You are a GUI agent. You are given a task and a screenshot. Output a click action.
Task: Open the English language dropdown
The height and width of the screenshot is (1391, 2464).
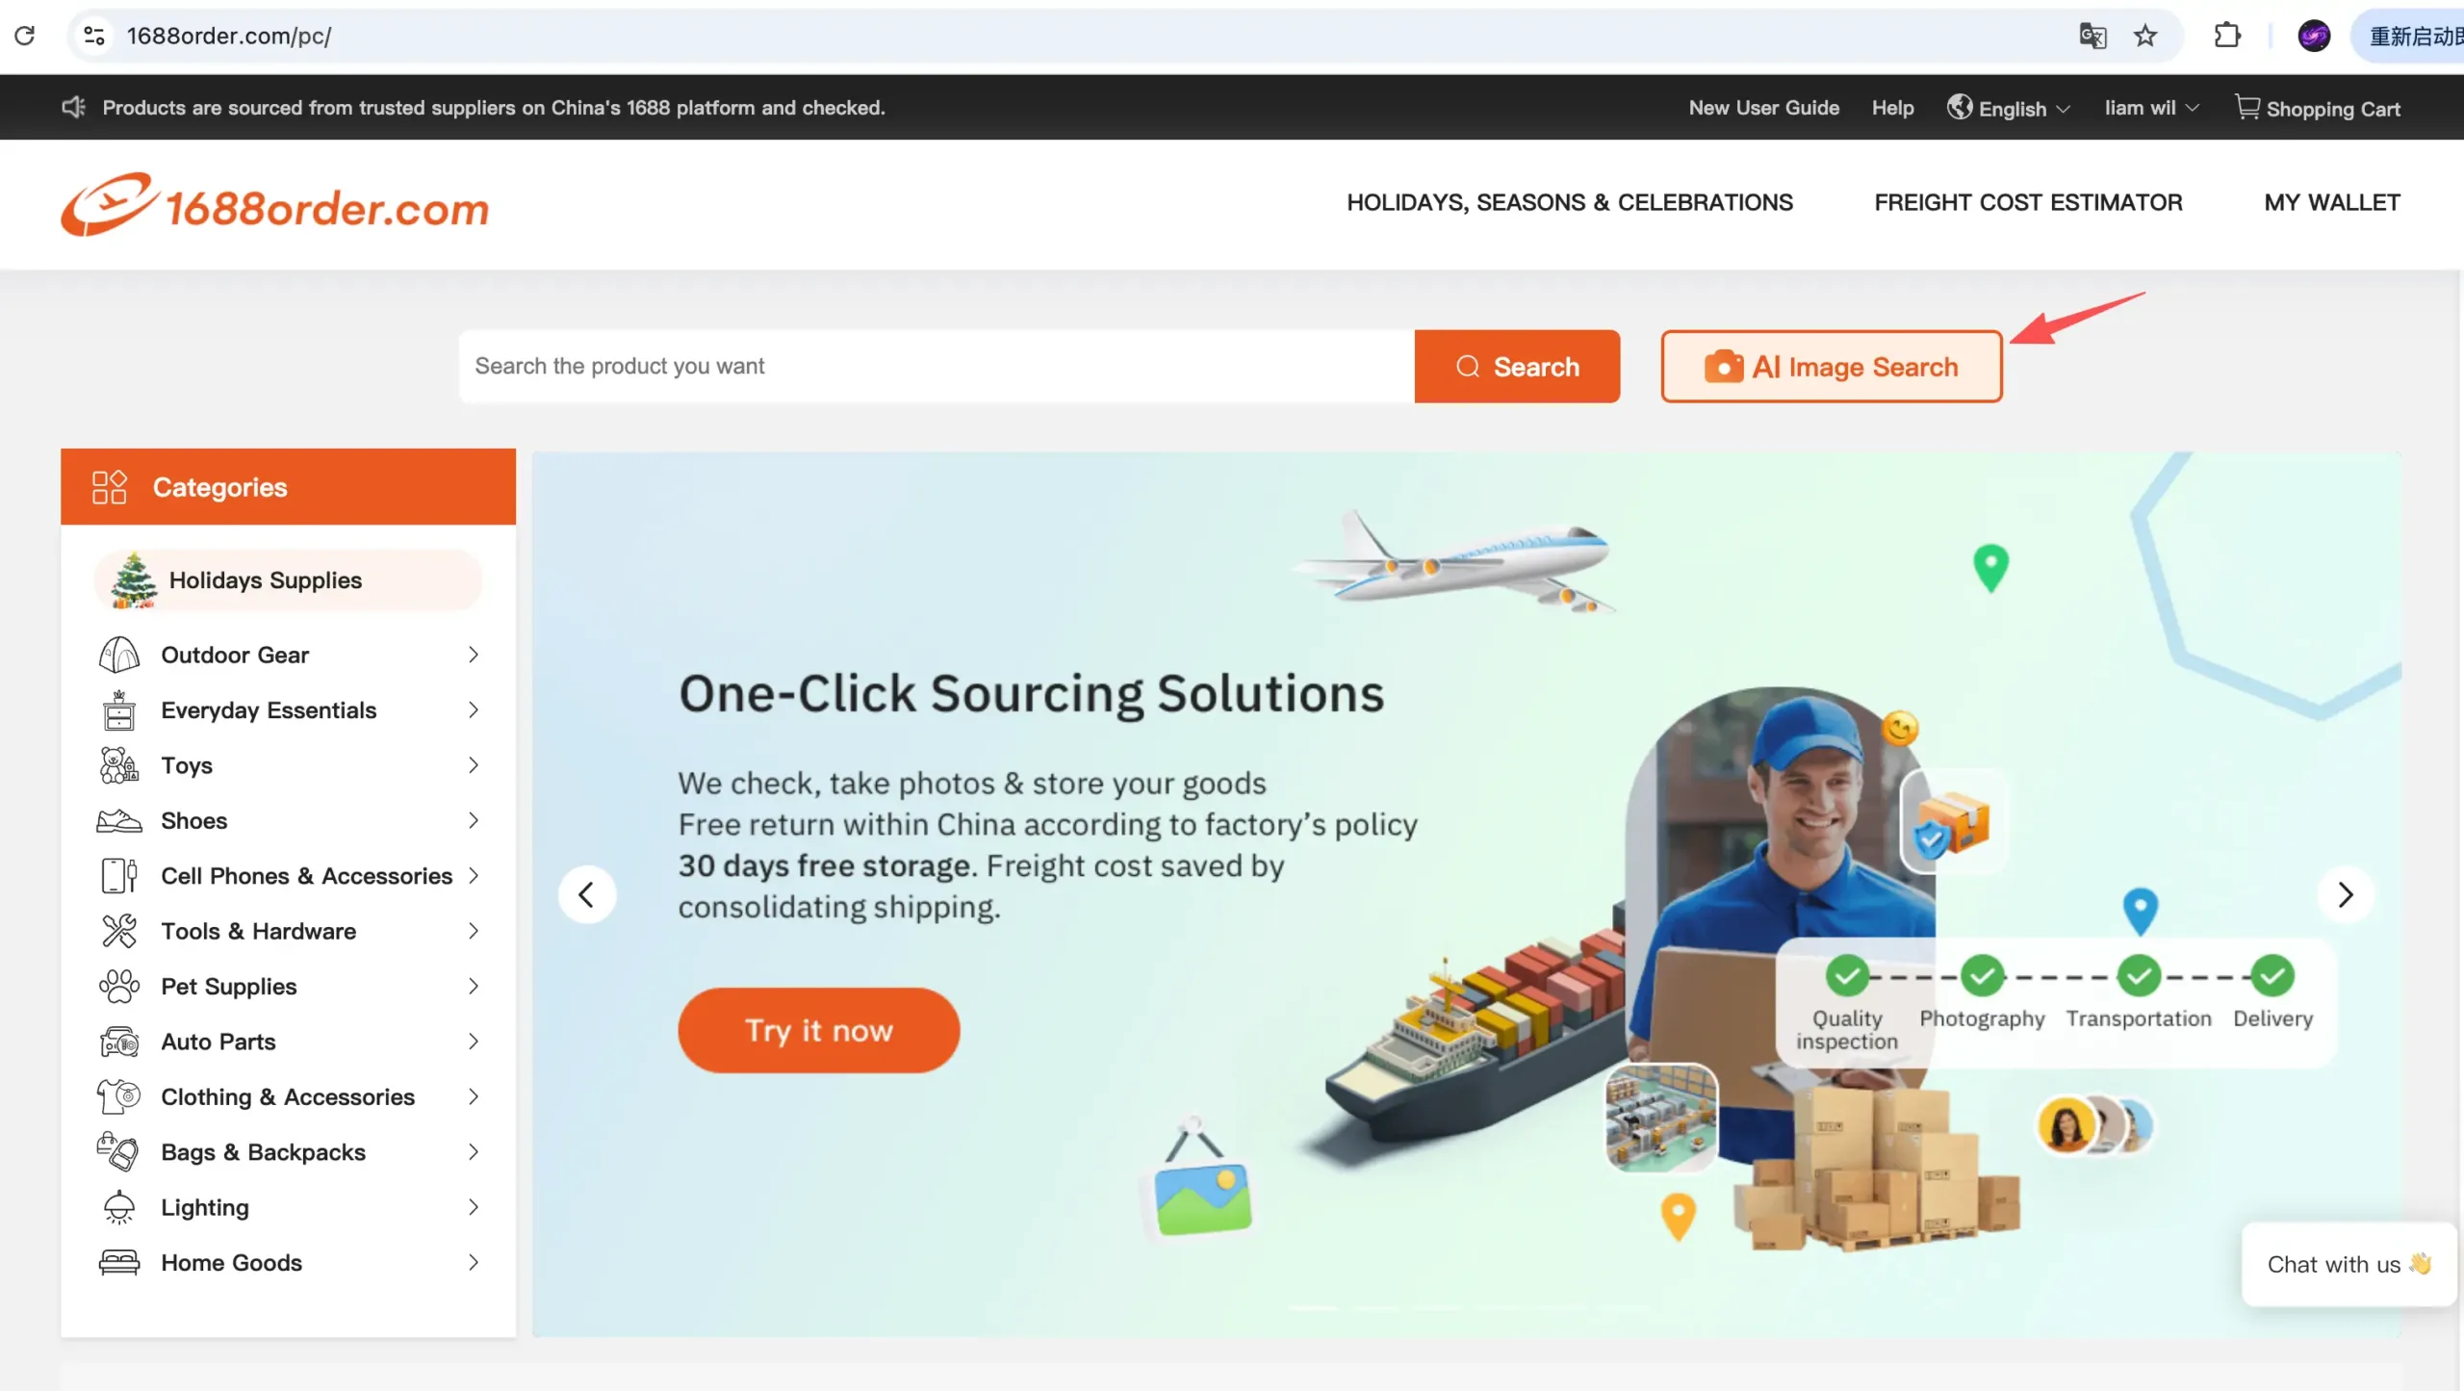(2009, 108)
